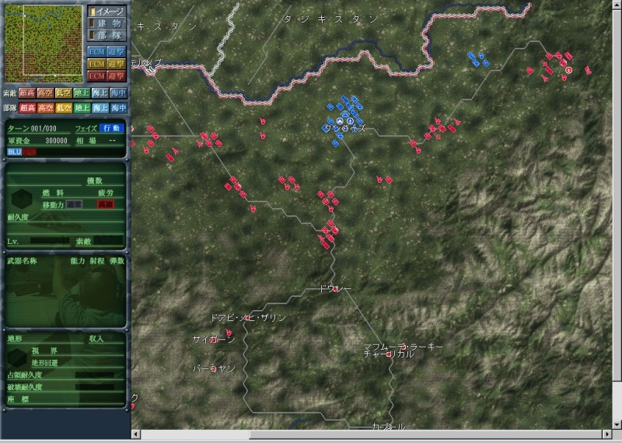Select the blue airport icon at ワンドゥズ
622x443 pixels.
(x=350, y=121)
